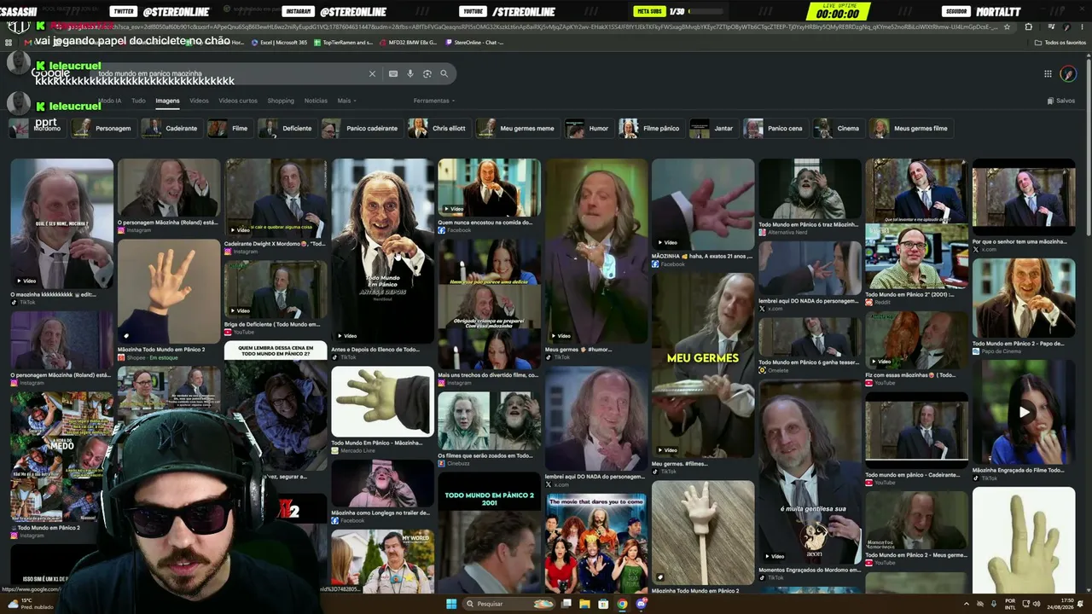Switch to Chrome in the taskbar

[622, 604]
